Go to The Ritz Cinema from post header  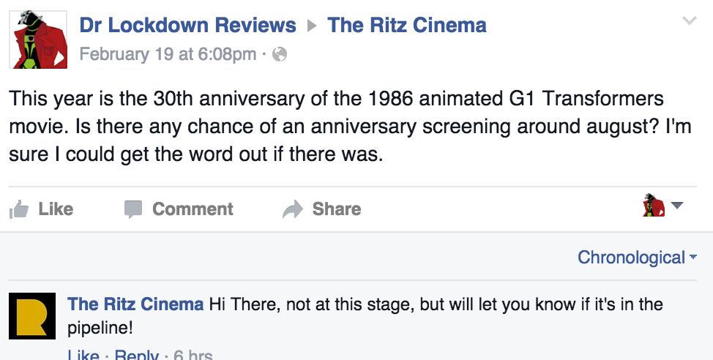pos(407,26)
